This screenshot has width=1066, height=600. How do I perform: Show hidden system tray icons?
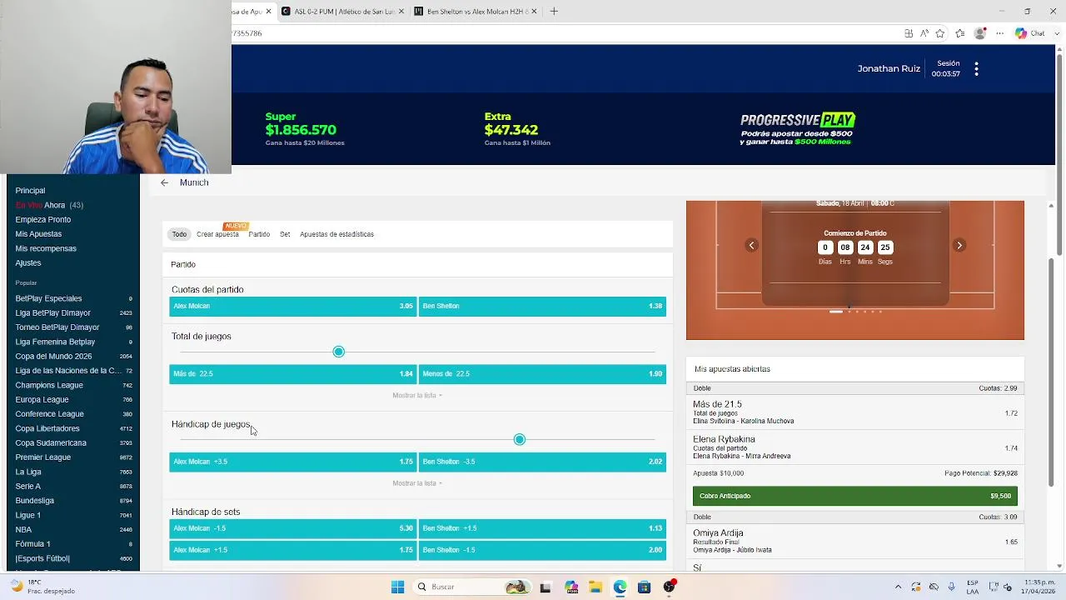click(898, 587)
